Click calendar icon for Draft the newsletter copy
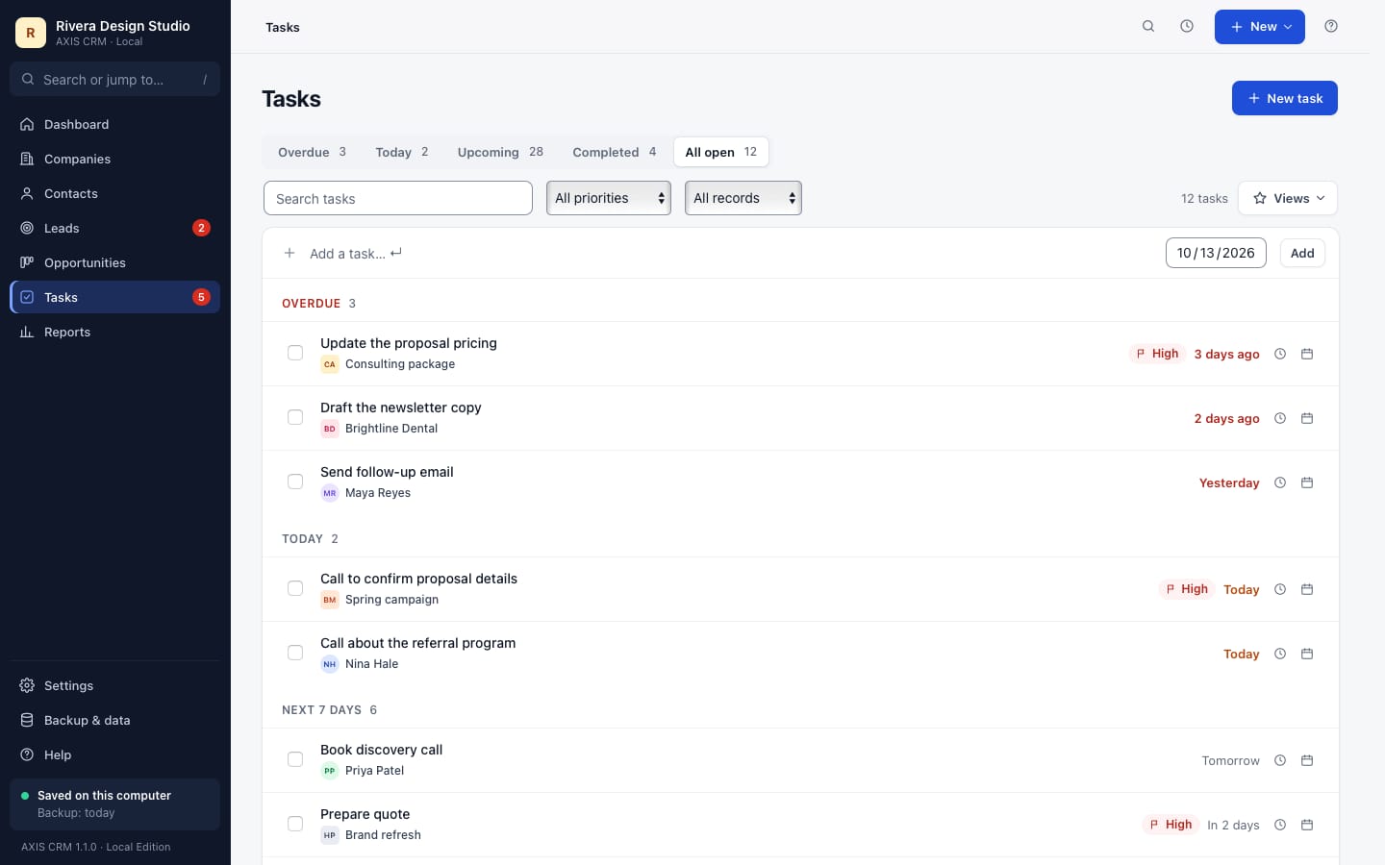Image resolution: width=1385 pixels, height=865 pixels. coord(1307,418)
